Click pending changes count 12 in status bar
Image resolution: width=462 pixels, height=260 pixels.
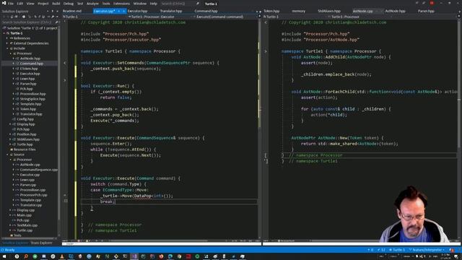(x=381, y=250)
